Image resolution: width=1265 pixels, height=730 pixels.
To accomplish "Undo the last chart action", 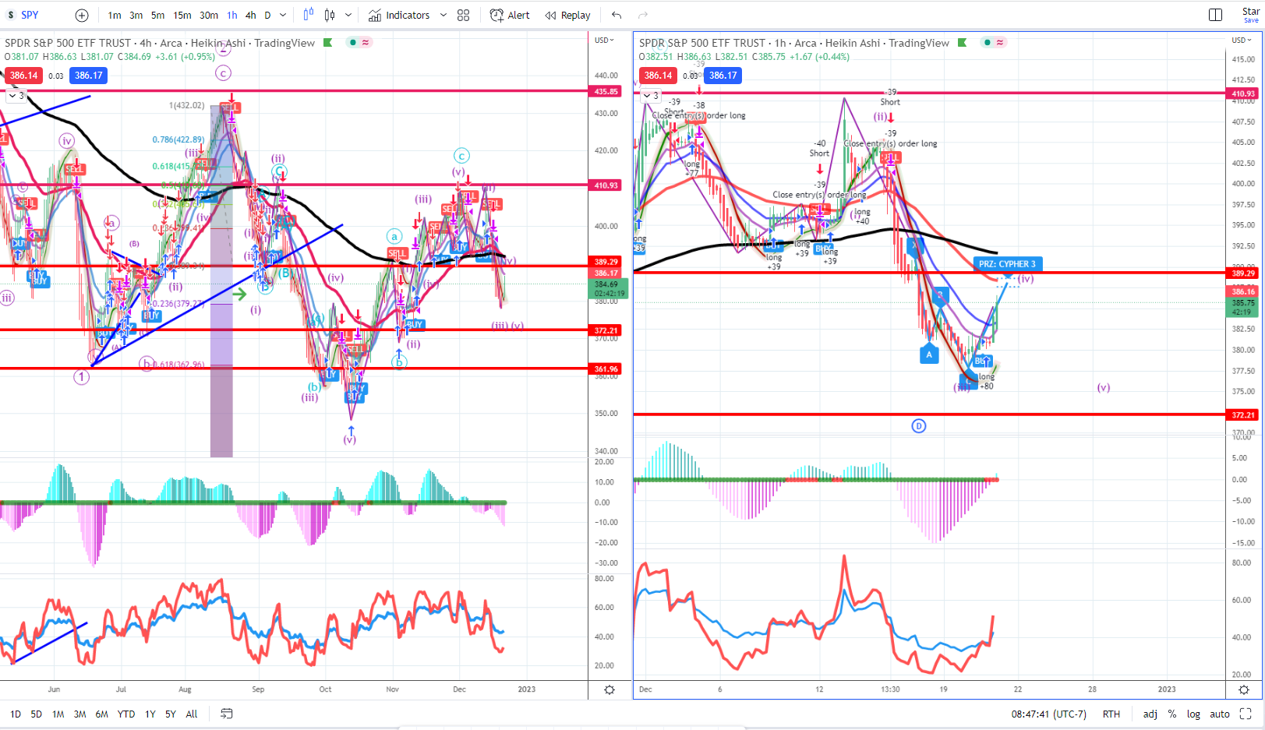I will coord(617,15).
